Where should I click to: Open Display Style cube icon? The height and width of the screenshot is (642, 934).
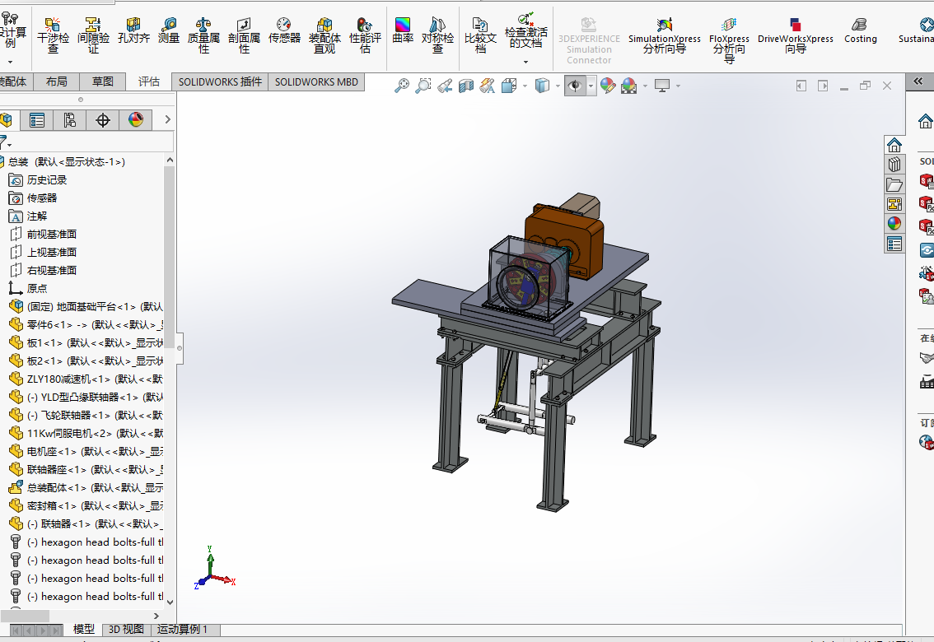pyautogui.click(x=542, y=86)
